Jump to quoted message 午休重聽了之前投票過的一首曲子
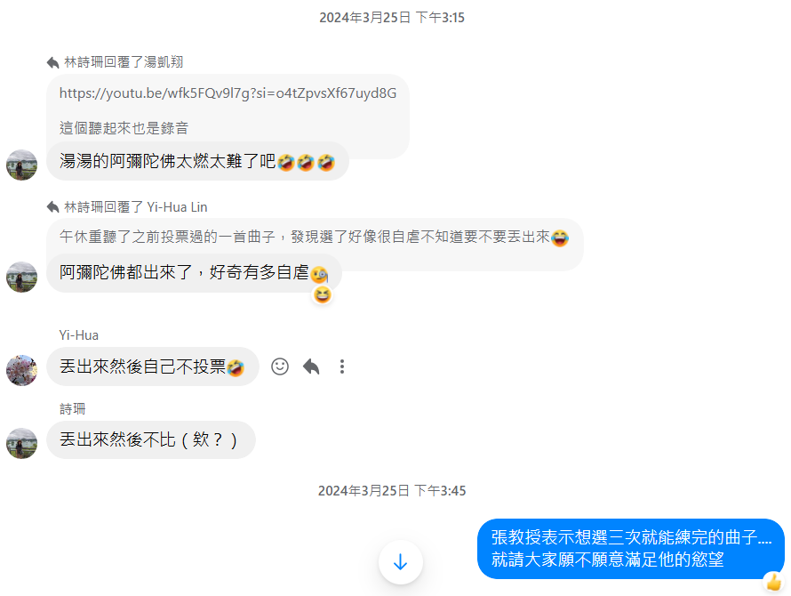791x596 pixels. click(315, 237)
